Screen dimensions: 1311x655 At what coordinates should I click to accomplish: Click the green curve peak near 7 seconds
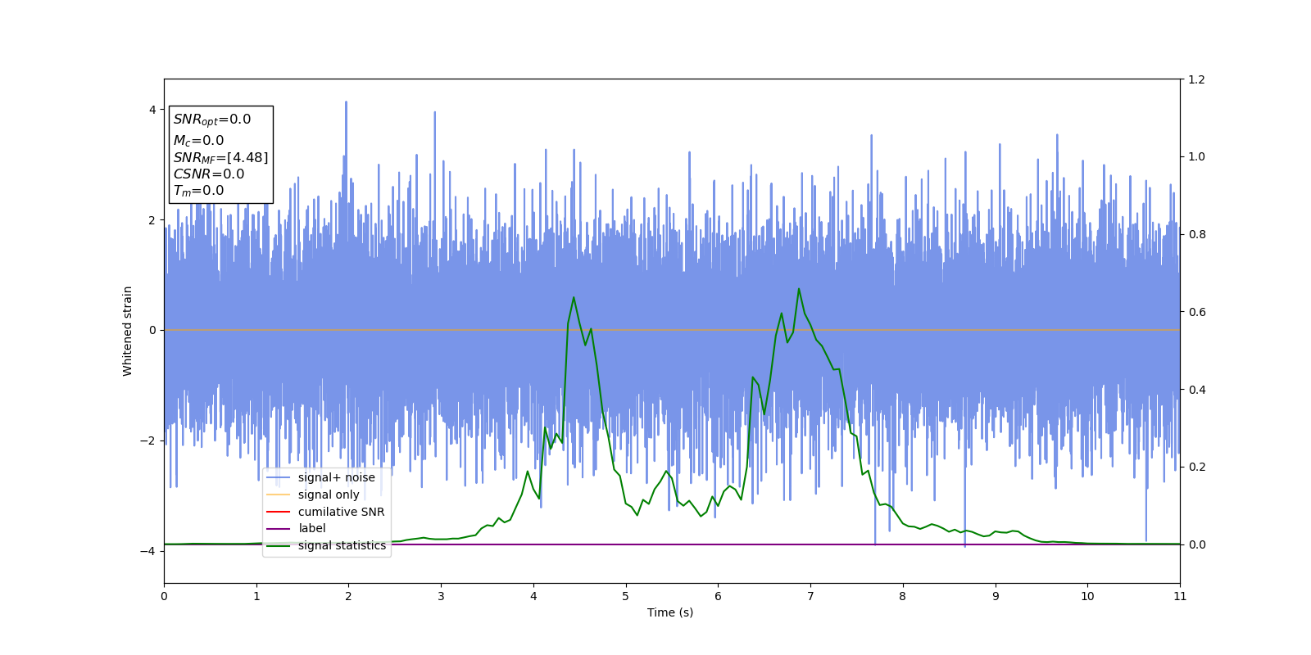(799, 289)
